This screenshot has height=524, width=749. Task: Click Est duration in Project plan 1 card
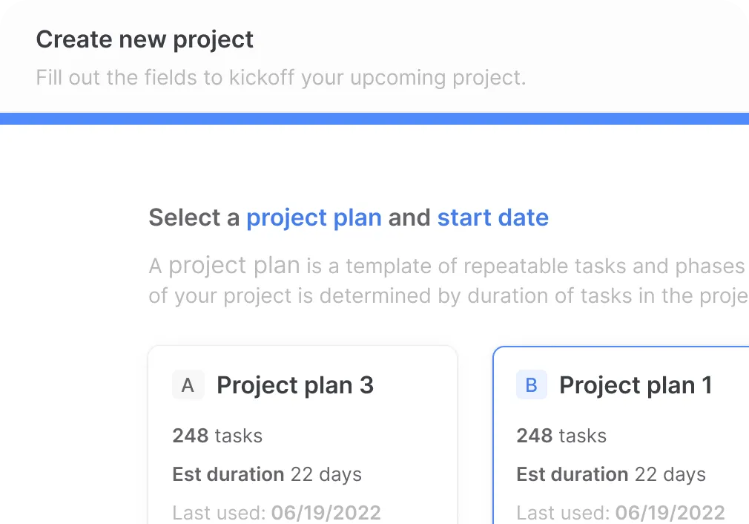click(611, 474)
